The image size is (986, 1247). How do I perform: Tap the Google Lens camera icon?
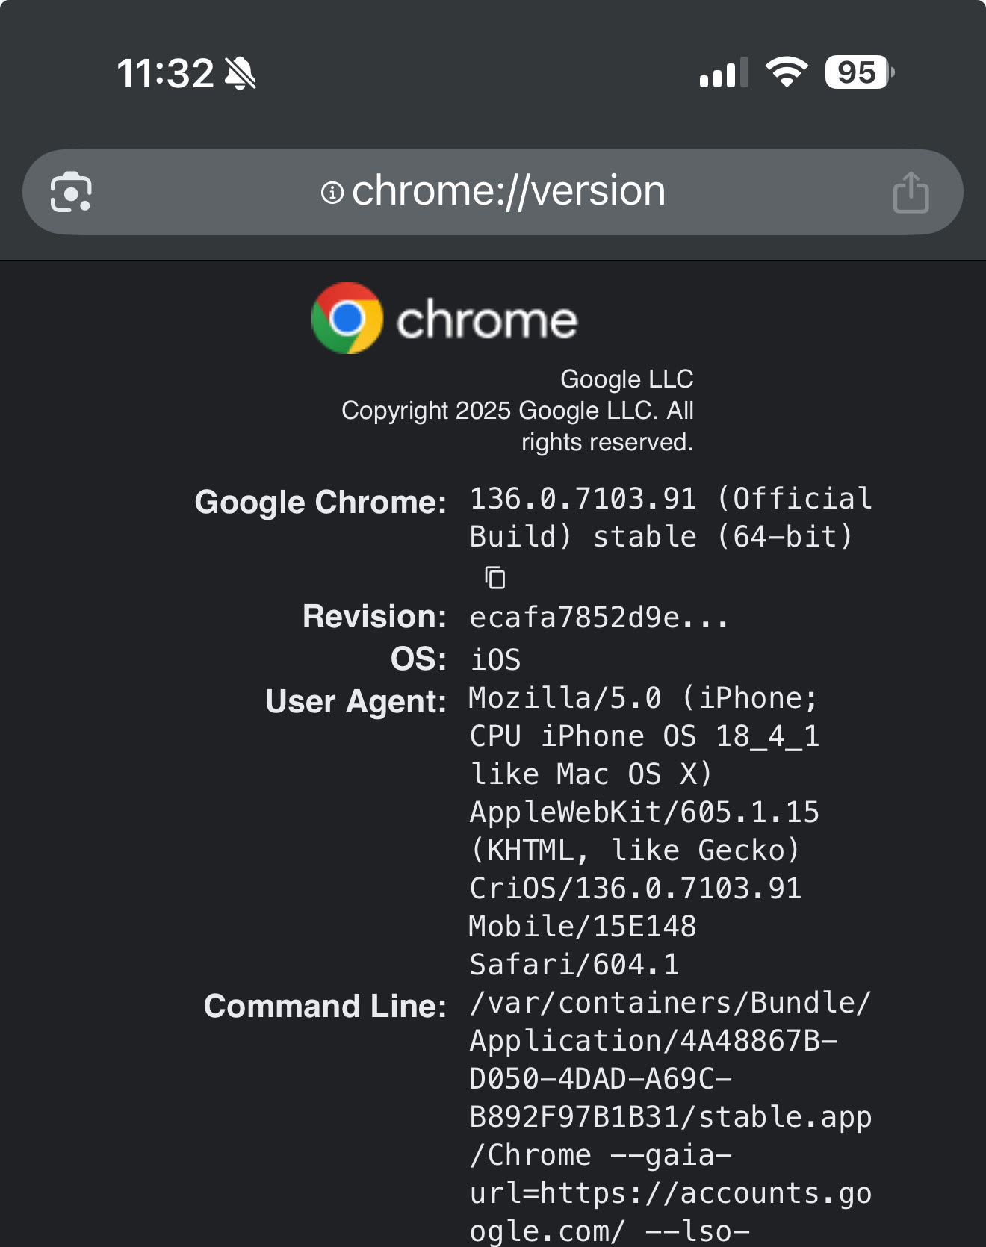pos(71,193)
